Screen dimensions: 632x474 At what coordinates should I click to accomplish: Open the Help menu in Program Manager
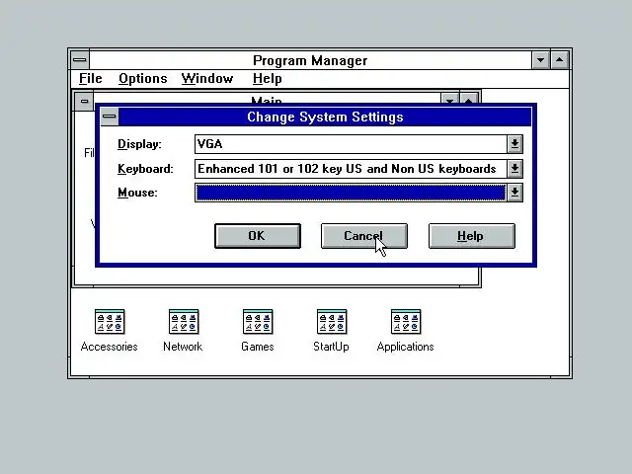point(267,79)
